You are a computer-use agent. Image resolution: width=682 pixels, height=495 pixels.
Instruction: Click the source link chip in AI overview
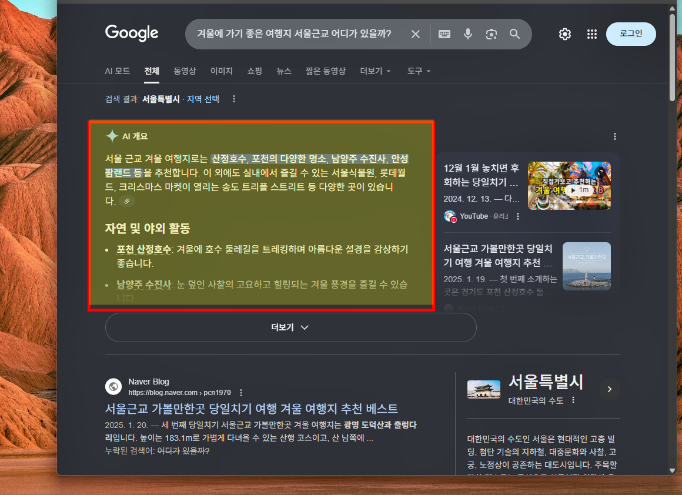pos(126,201)
